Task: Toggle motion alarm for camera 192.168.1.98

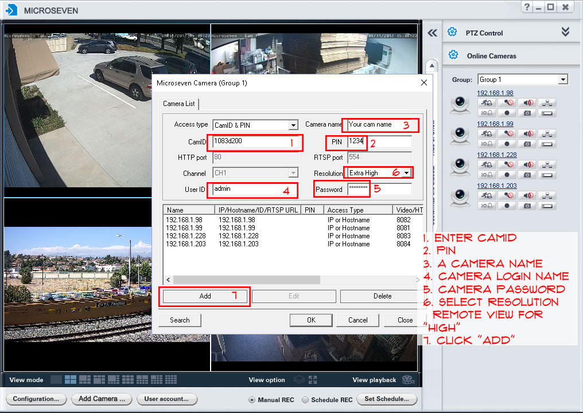Action: pyautogui.click(x=487, y=103)
